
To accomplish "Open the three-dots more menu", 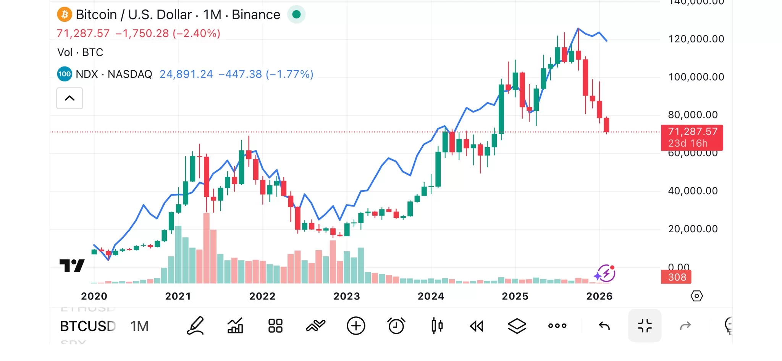I will pos(557,326).
